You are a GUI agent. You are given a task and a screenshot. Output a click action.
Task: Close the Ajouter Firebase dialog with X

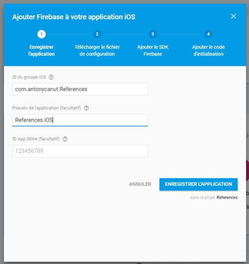(x=233, y=16)
